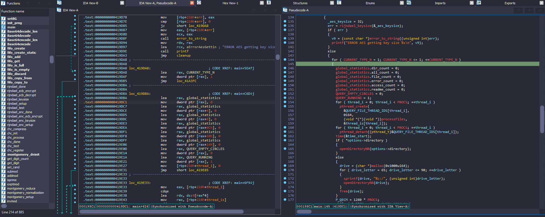Click the IDA View-A subwindow title icon
The image size is (545, 217).
59,10
